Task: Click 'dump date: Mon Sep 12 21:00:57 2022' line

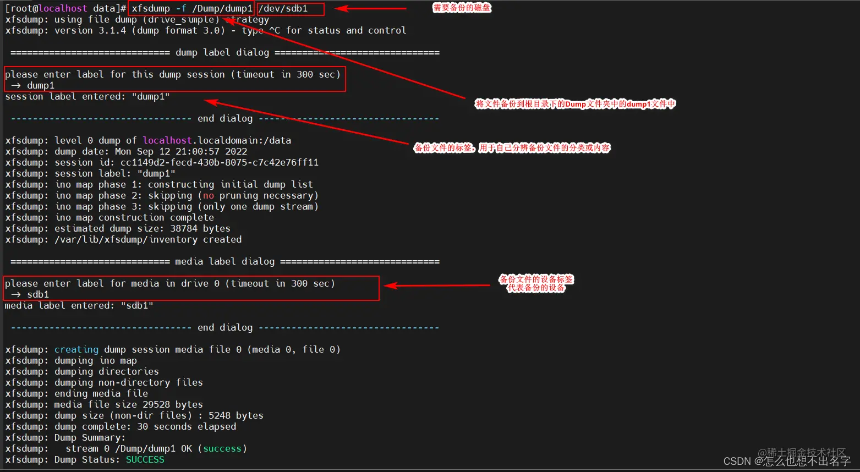Action: (126, 151)
